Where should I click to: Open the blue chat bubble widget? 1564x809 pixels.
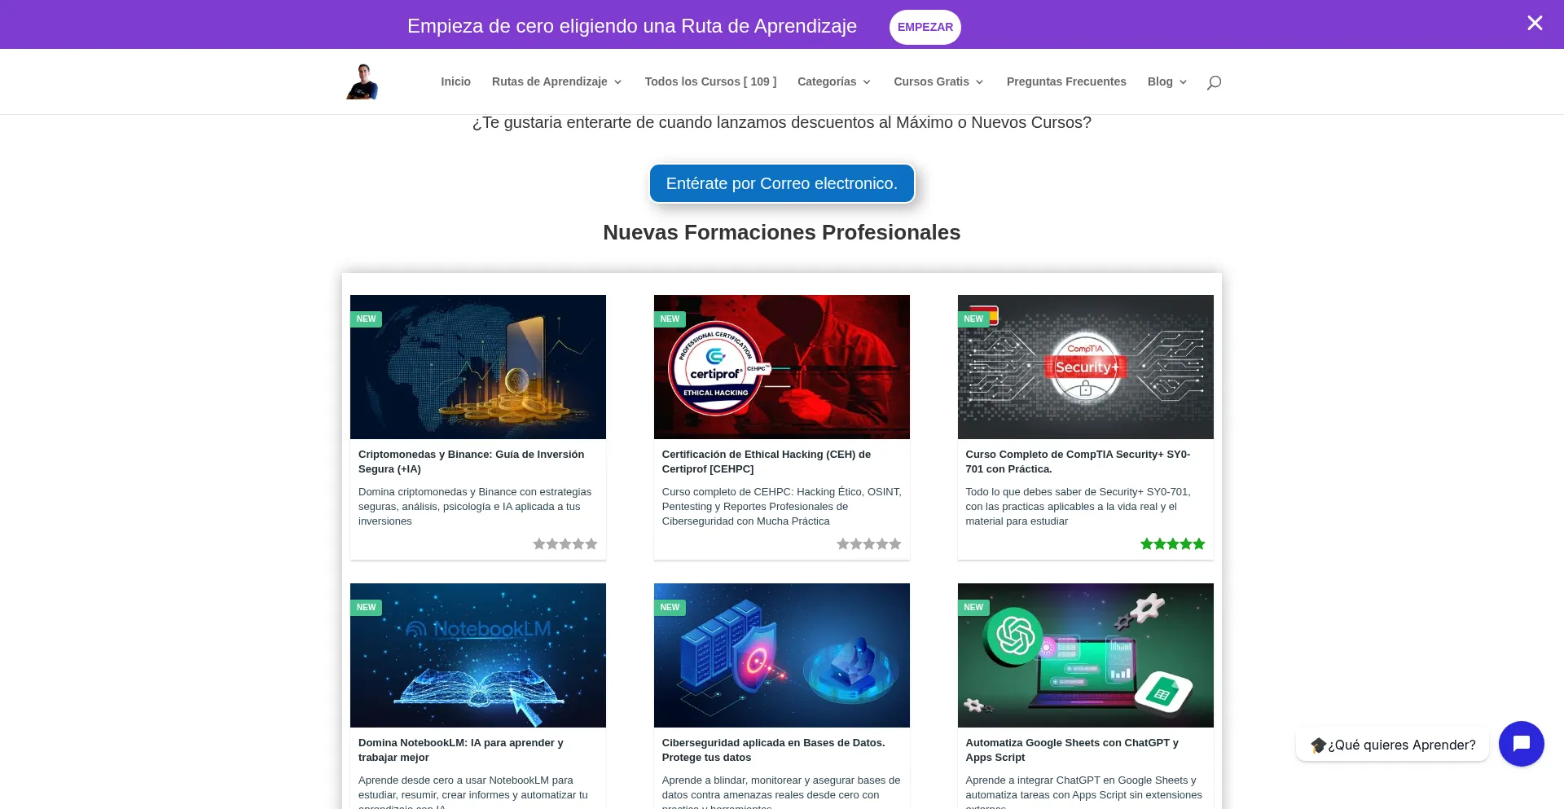click(x=1521, y=744)
